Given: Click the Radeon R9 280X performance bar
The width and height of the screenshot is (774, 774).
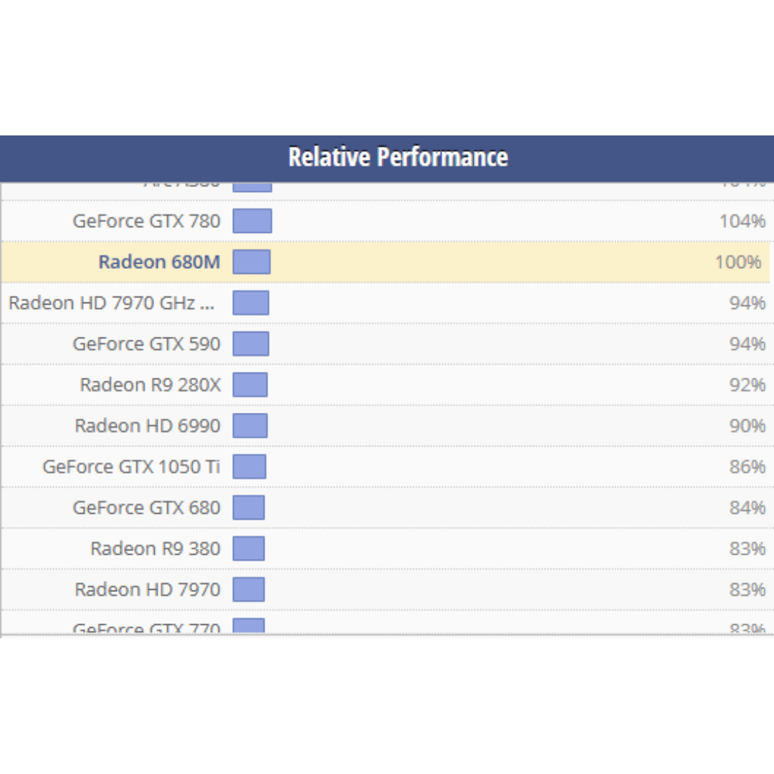Looking at the screenshot, I should pos(250,385).
